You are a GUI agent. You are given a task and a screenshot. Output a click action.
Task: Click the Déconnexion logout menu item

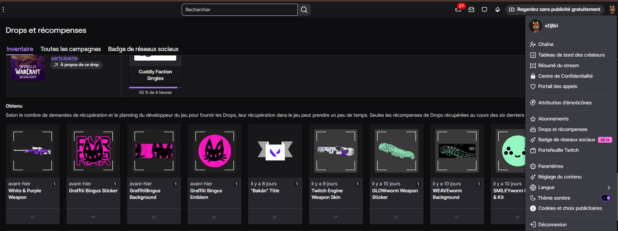click(x=552, y=224)
